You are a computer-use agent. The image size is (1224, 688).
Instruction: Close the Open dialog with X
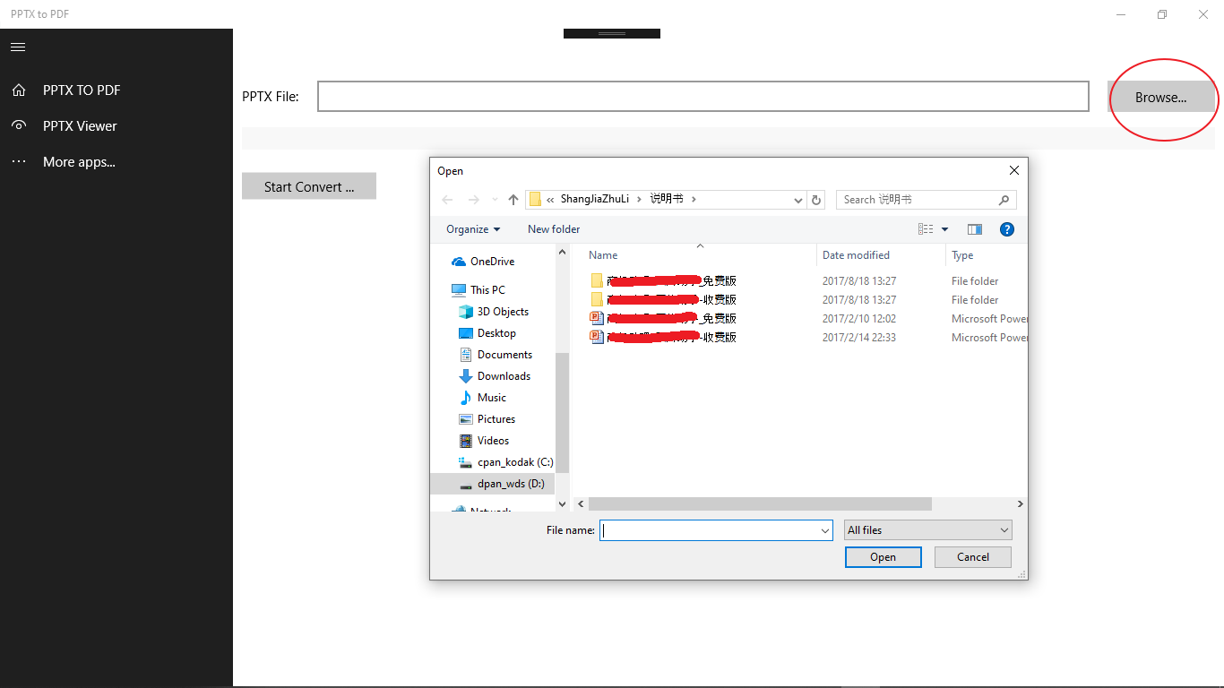(1013, 170)
